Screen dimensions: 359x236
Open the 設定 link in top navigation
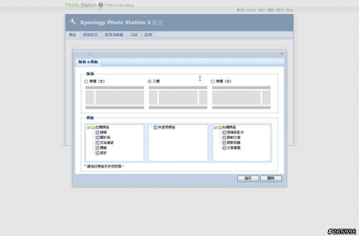pyautogui.click(x=280, y=10)
